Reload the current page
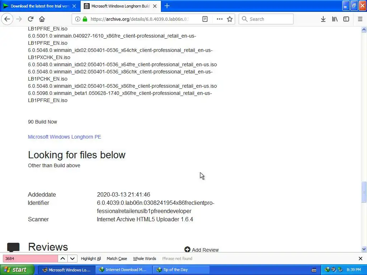The height and width of the screenshot is (275, 367). [30, 19]
